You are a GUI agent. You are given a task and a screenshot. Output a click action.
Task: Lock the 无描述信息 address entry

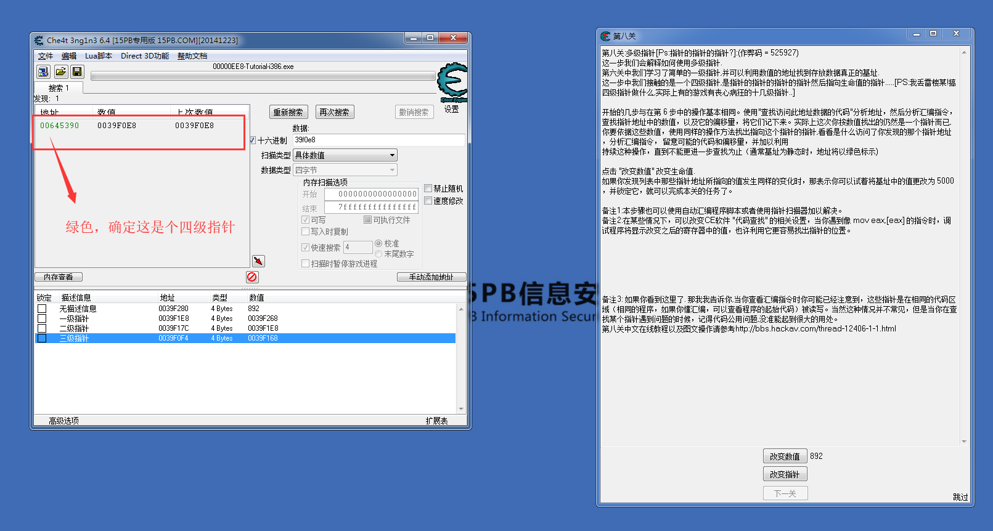(42, 309)
